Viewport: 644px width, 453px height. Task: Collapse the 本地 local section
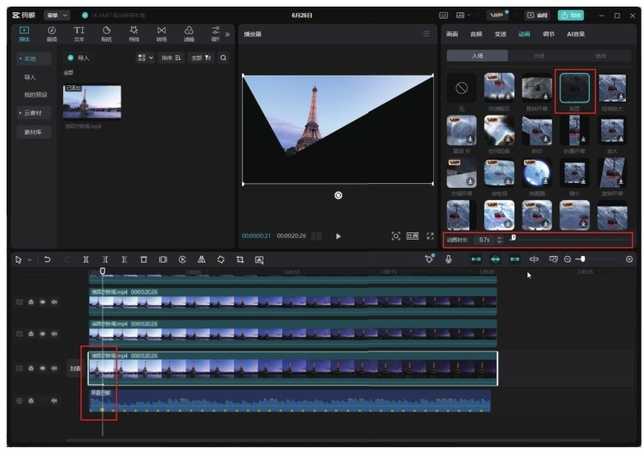[34, 59]
